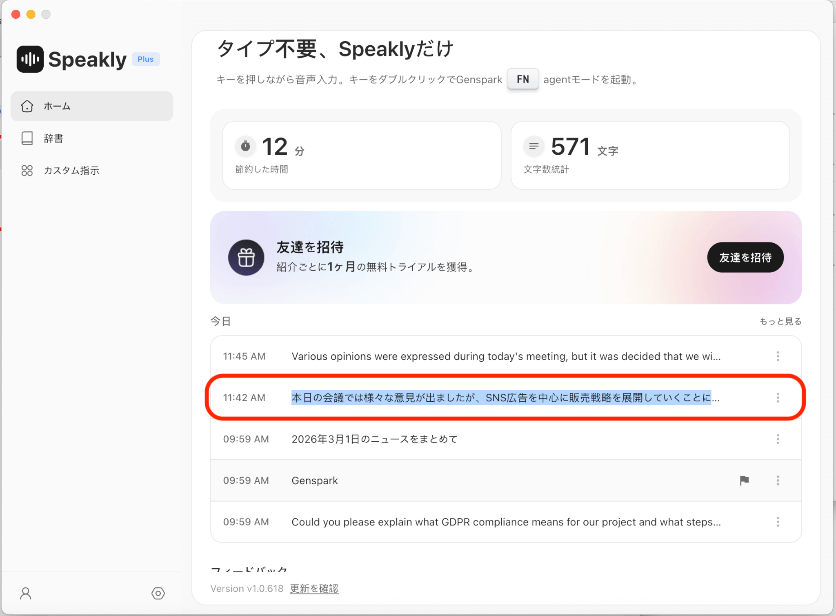
Task: Open options menu for 11:45 AM entry
Action: pos(778,356)
